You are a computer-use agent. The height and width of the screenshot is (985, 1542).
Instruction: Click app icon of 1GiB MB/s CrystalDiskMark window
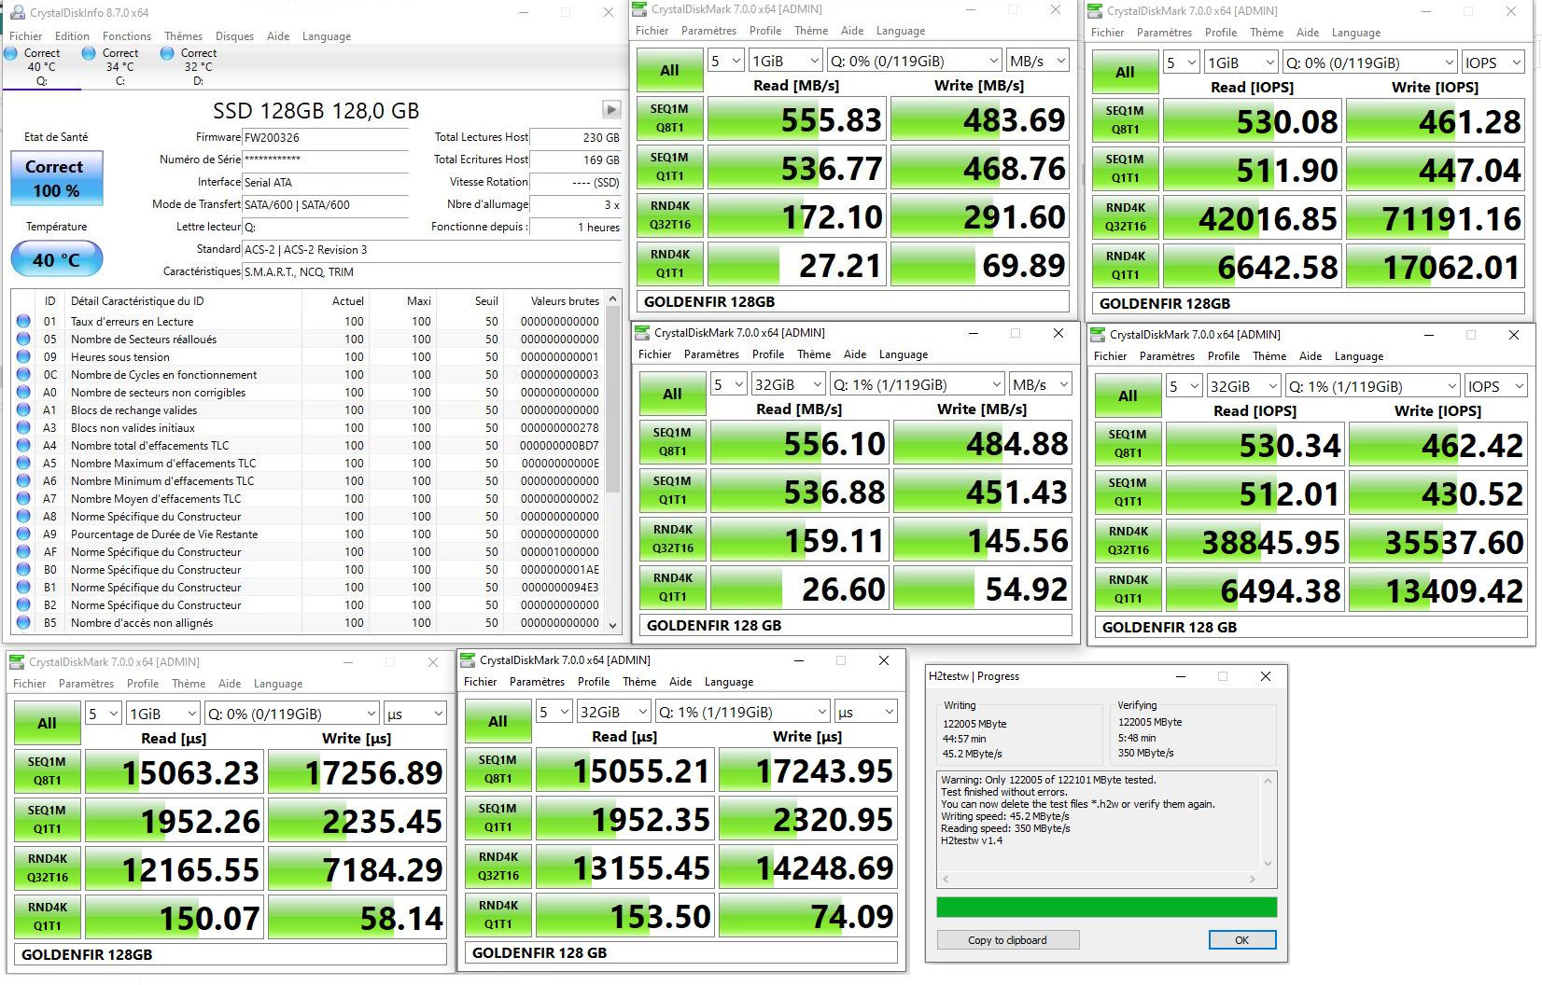pos(639,9)
